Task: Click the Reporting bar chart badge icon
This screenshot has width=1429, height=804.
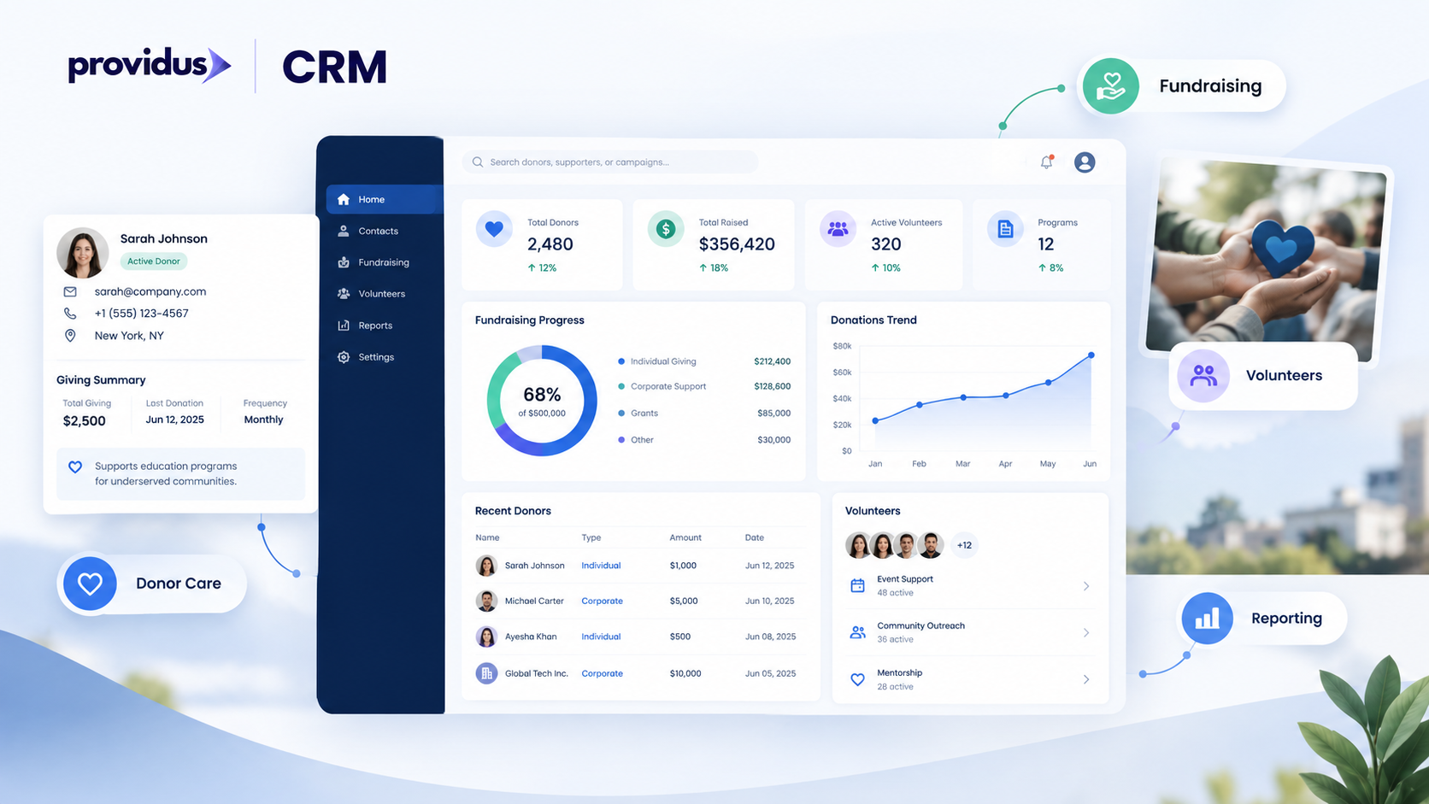Action: click(1207, 618)
